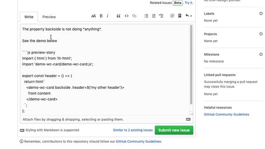Click the Linked pull requests heading

[220, 75]
